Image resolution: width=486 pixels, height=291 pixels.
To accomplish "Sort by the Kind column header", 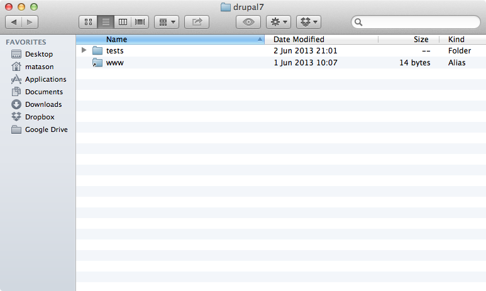I will [x=463, y=40].
